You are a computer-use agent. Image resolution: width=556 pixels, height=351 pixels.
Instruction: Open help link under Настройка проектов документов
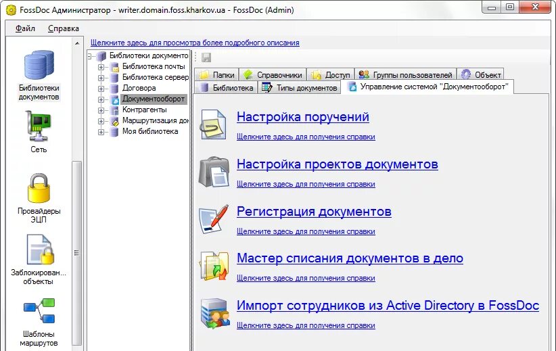point(306,184)
